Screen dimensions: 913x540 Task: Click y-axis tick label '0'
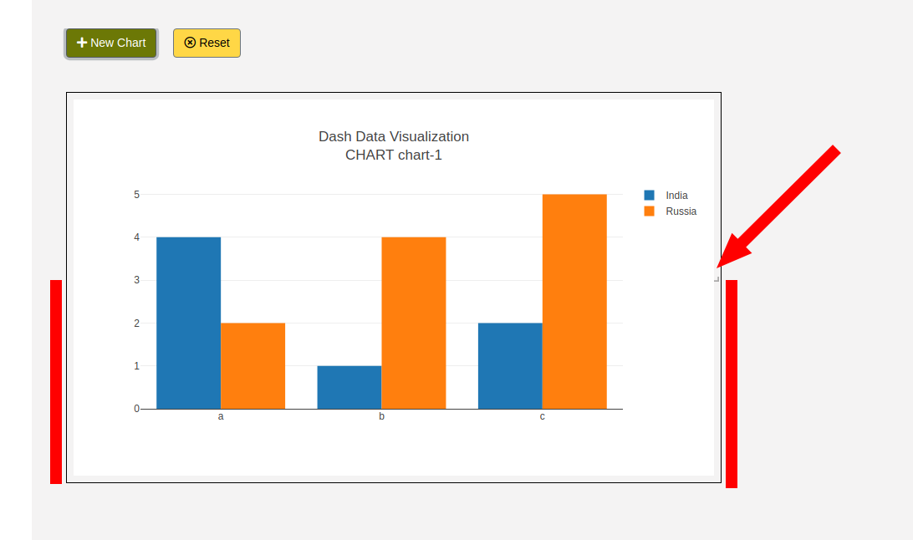[x=137, y=409]
